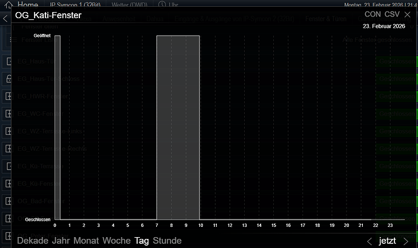The image size is (418, 248).
Task: Click hour label 12 on the axis
Action: pyautogui.click(x=230, y=226)
